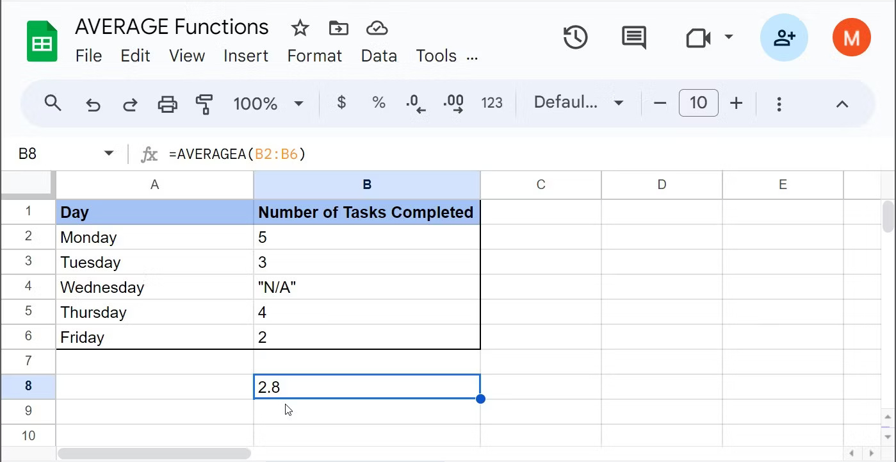Screen dimensions: 896x462
Task: Show hidden menus ellipsis
Action: coord(473,58)
